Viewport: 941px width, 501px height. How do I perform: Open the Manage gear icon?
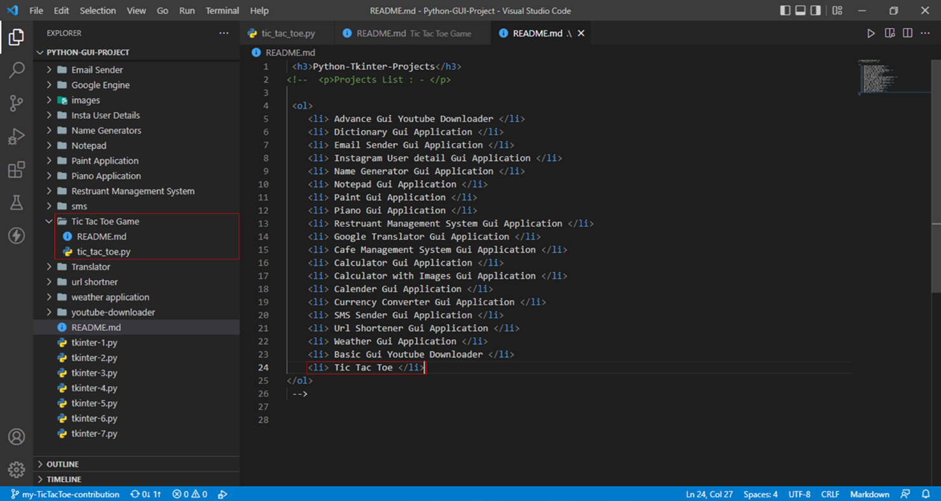tap(17, 469)
